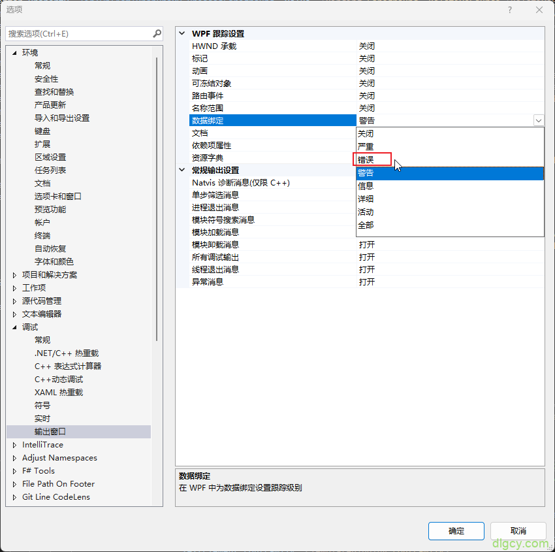Viewport: 555px width, 552px height.
Task: Select 字体和颜色 in the tree
Action: (x=54, y=261)
